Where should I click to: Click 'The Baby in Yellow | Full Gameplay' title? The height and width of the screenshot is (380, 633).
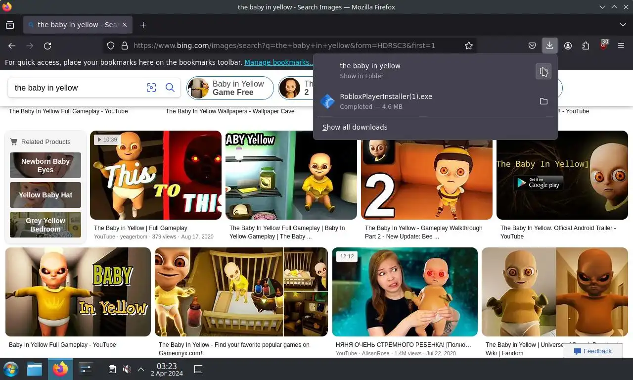tap(140, 228)
